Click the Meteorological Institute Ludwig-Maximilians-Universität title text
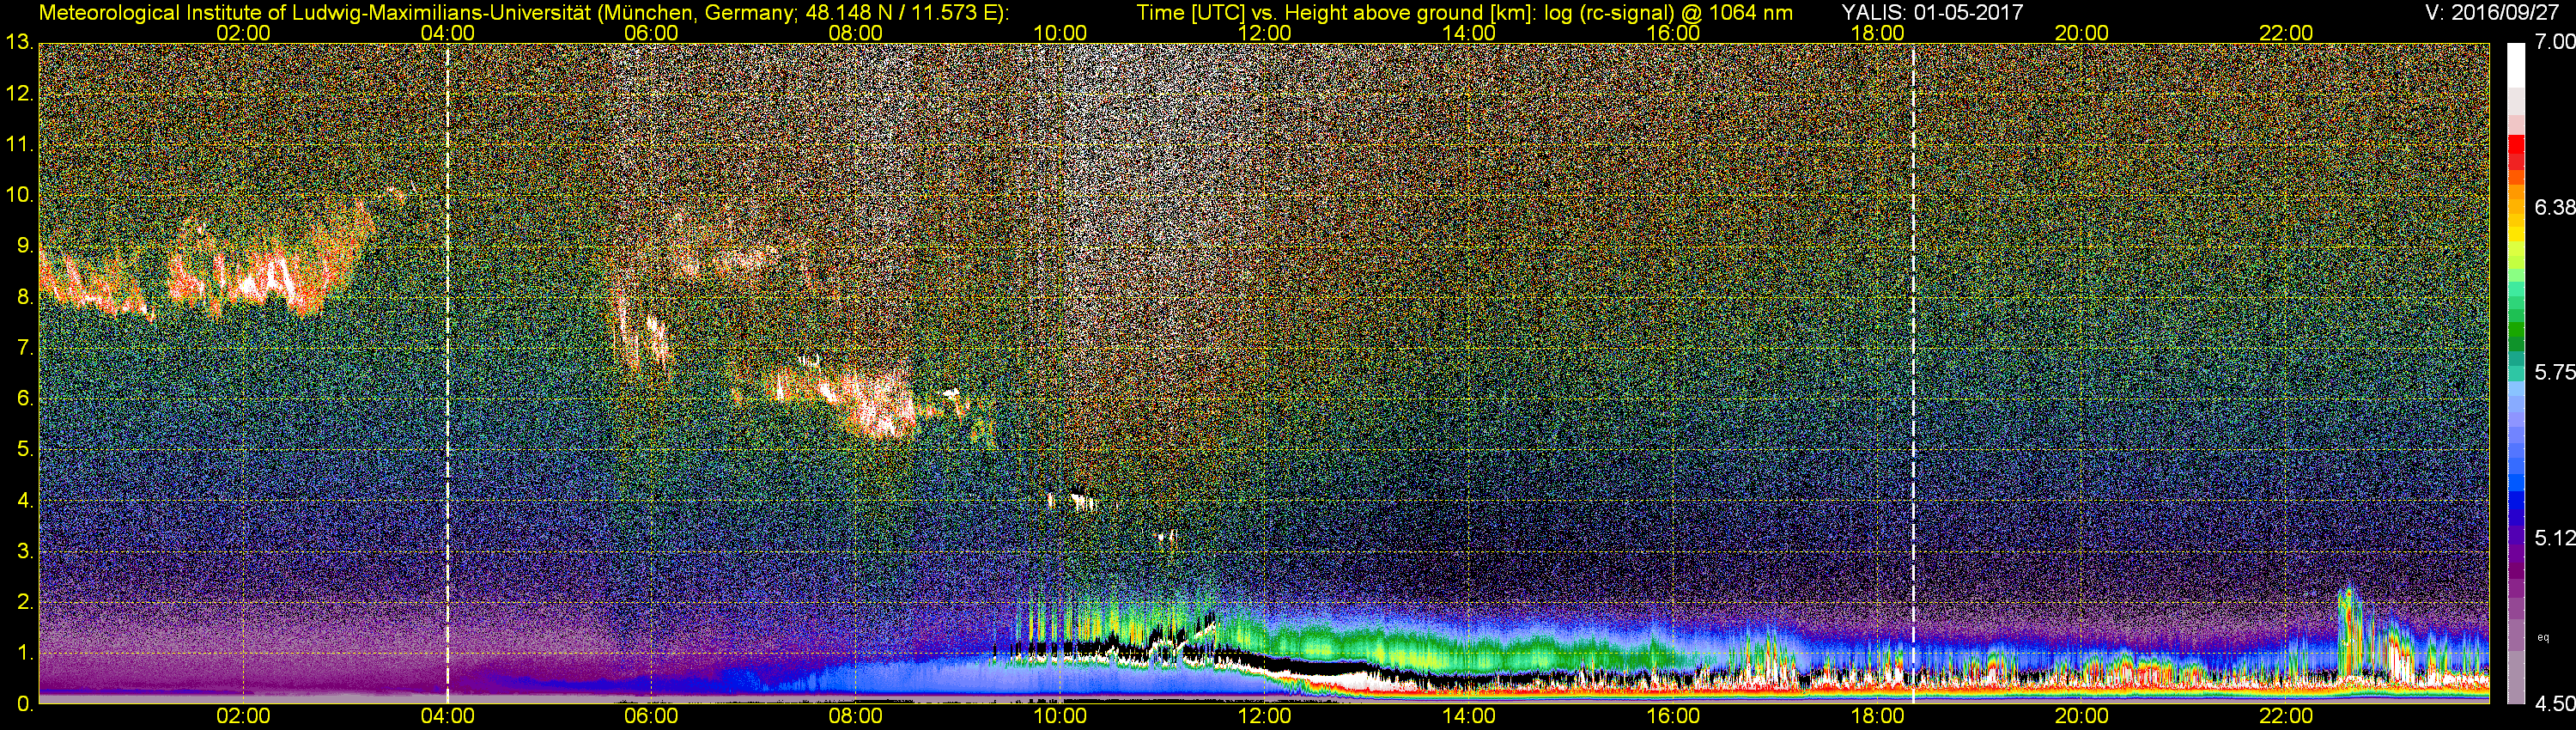Screen dimensions: 2576x730 tap(524, 13)
